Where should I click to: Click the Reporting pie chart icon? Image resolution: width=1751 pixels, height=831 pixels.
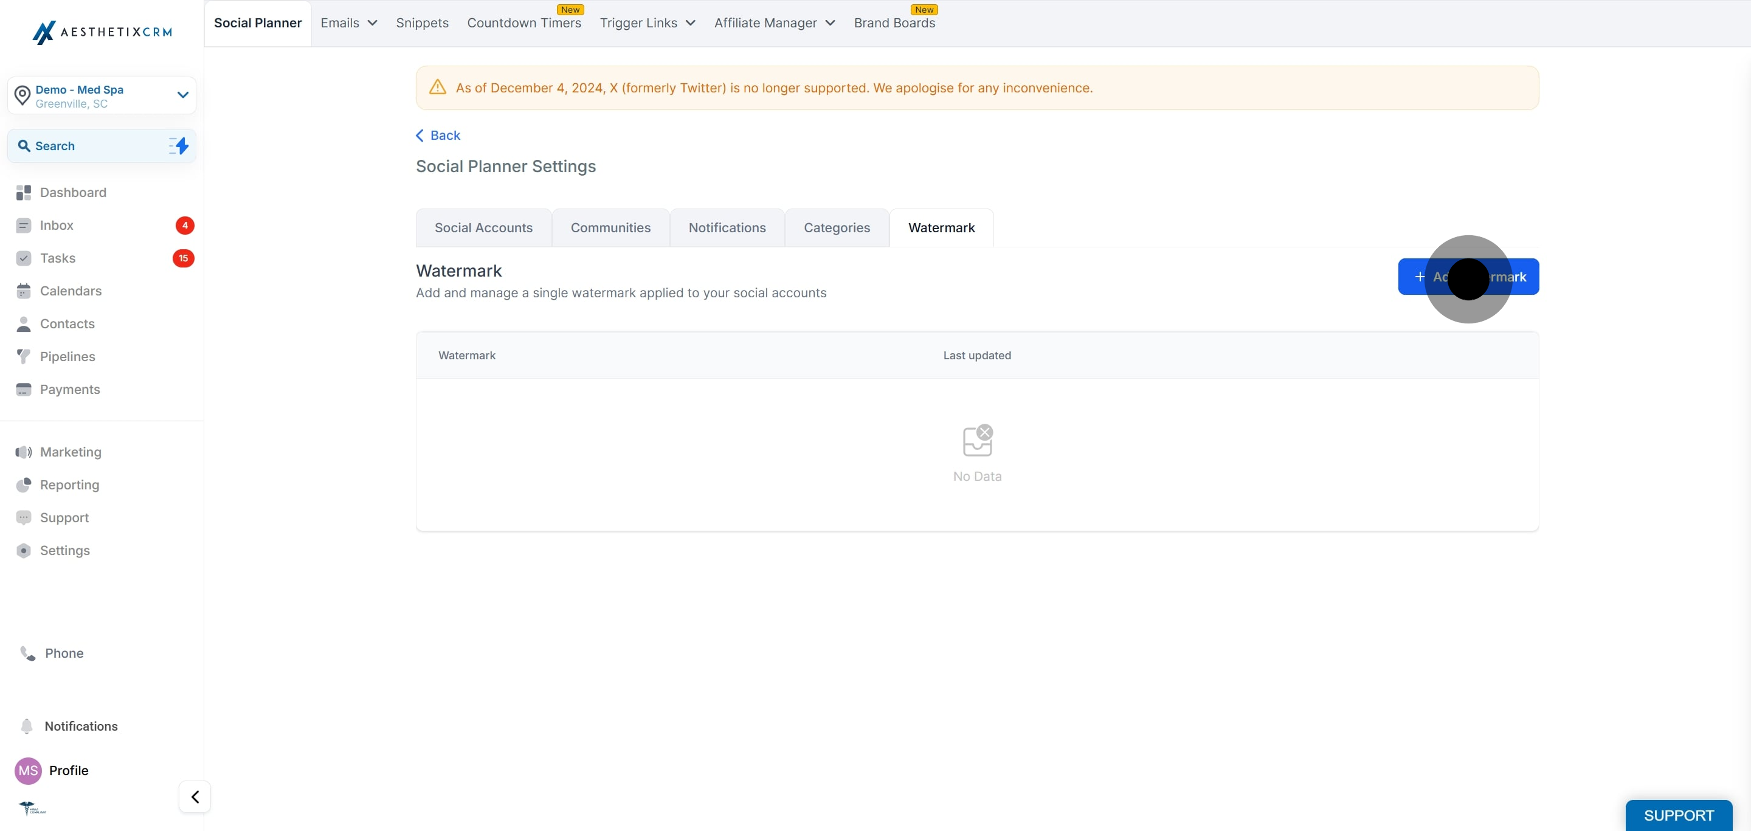coord(23,485)
